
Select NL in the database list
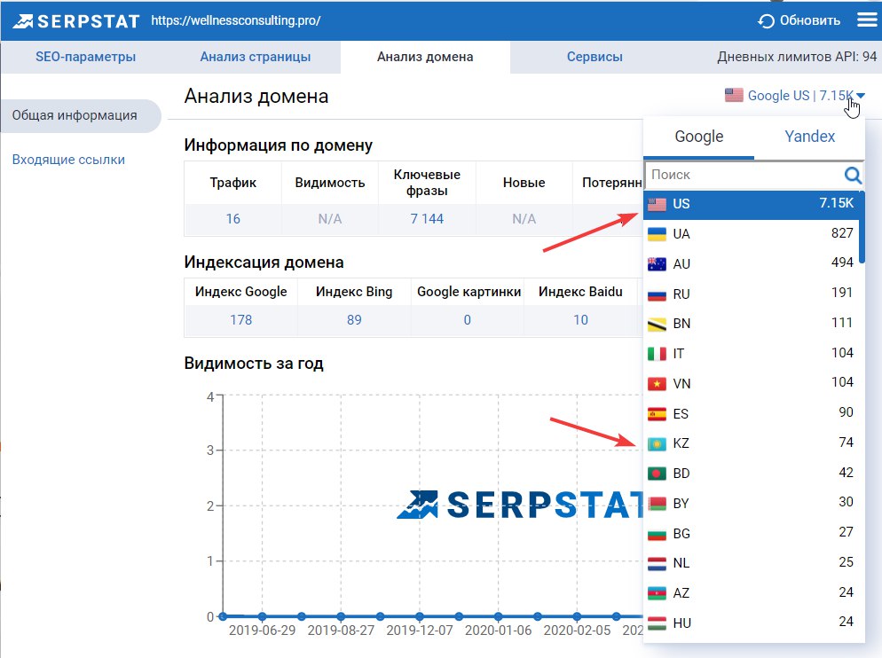[x=751, y=563]
